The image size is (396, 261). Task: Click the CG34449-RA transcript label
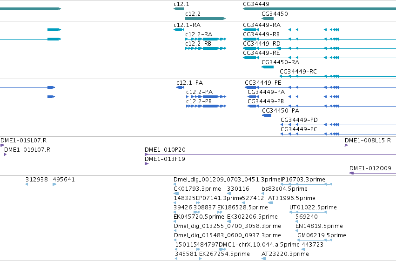262,25
